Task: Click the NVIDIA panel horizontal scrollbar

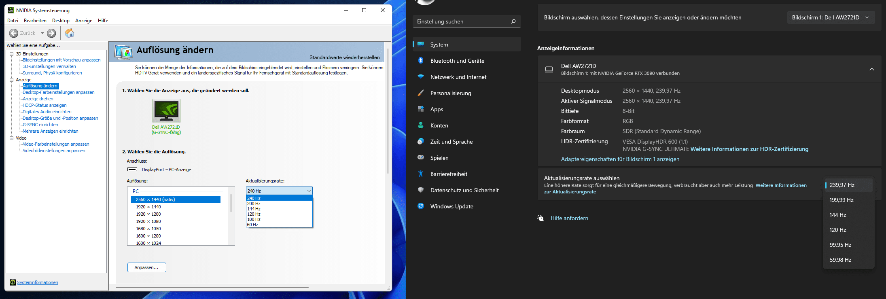Action: [x=212, y=287]
